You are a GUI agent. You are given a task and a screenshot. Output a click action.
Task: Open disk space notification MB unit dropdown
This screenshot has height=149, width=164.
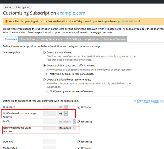pos(66,113)
